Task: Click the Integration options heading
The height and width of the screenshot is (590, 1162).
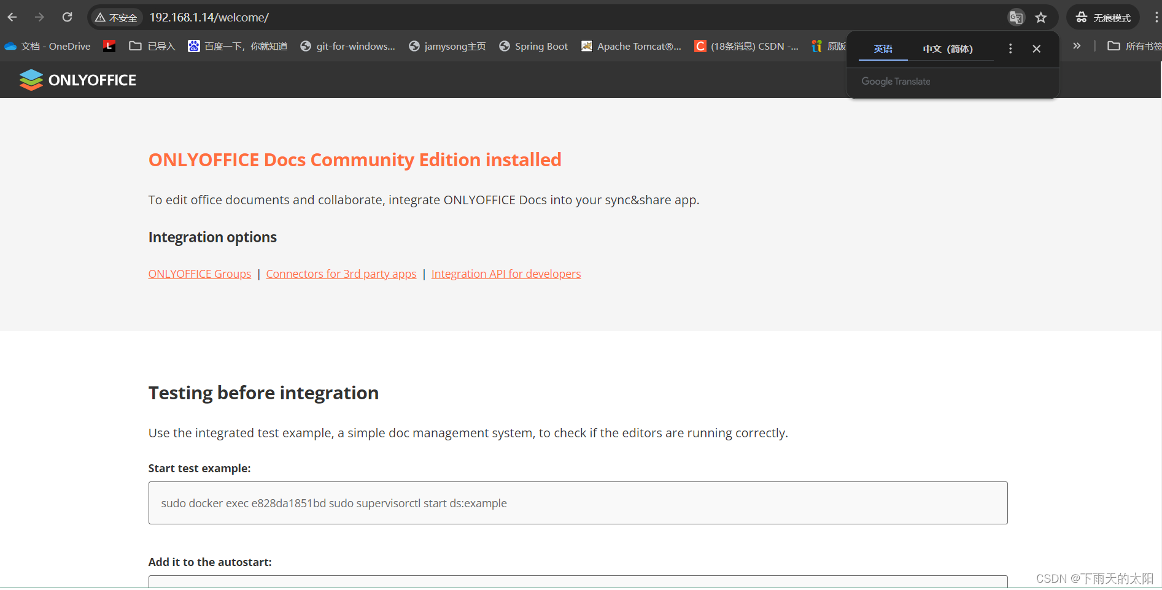Action: coord(212,237)
